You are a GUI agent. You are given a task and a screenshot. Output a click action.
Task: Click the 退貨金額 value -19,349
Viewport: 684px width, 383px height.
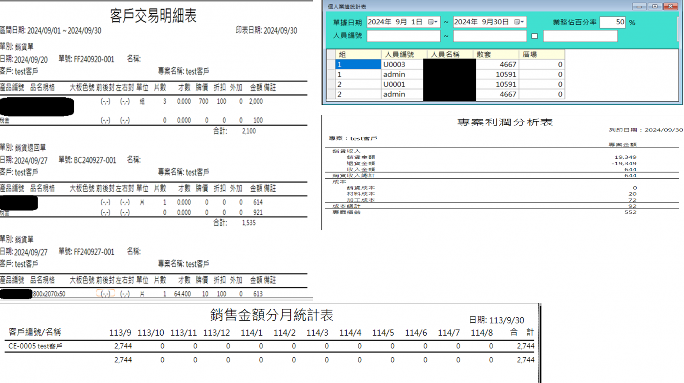point(624,163)
